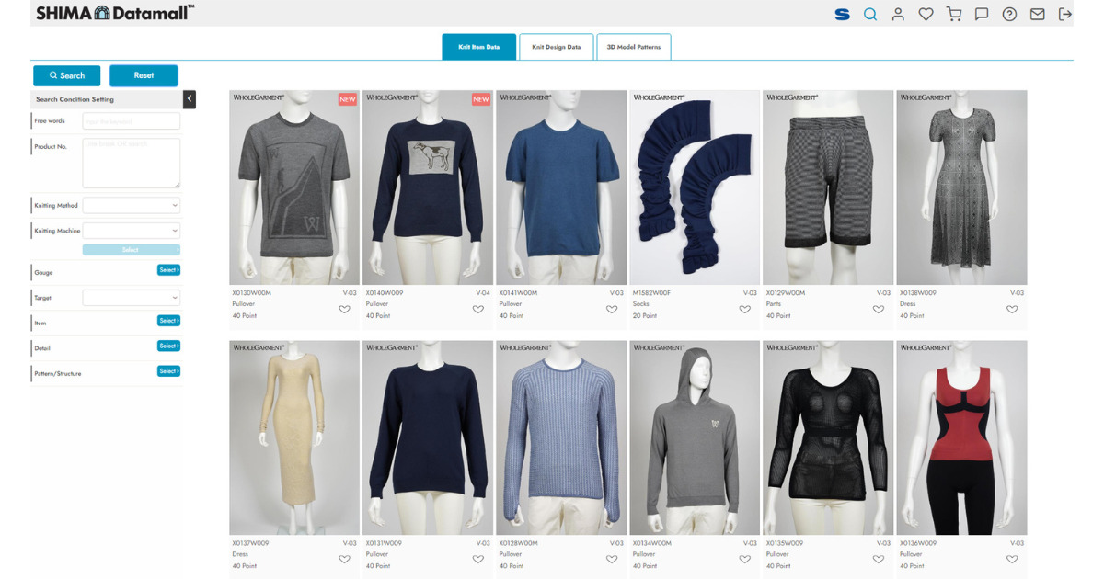
Task: Toggle favorite heart on M1582W00F socks
Action: tap(744, 310)
